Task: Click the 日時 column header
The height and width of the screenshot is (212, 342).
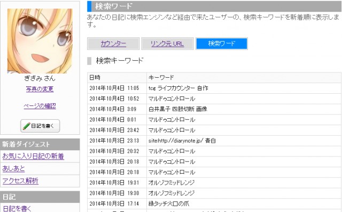Action: 117,77
